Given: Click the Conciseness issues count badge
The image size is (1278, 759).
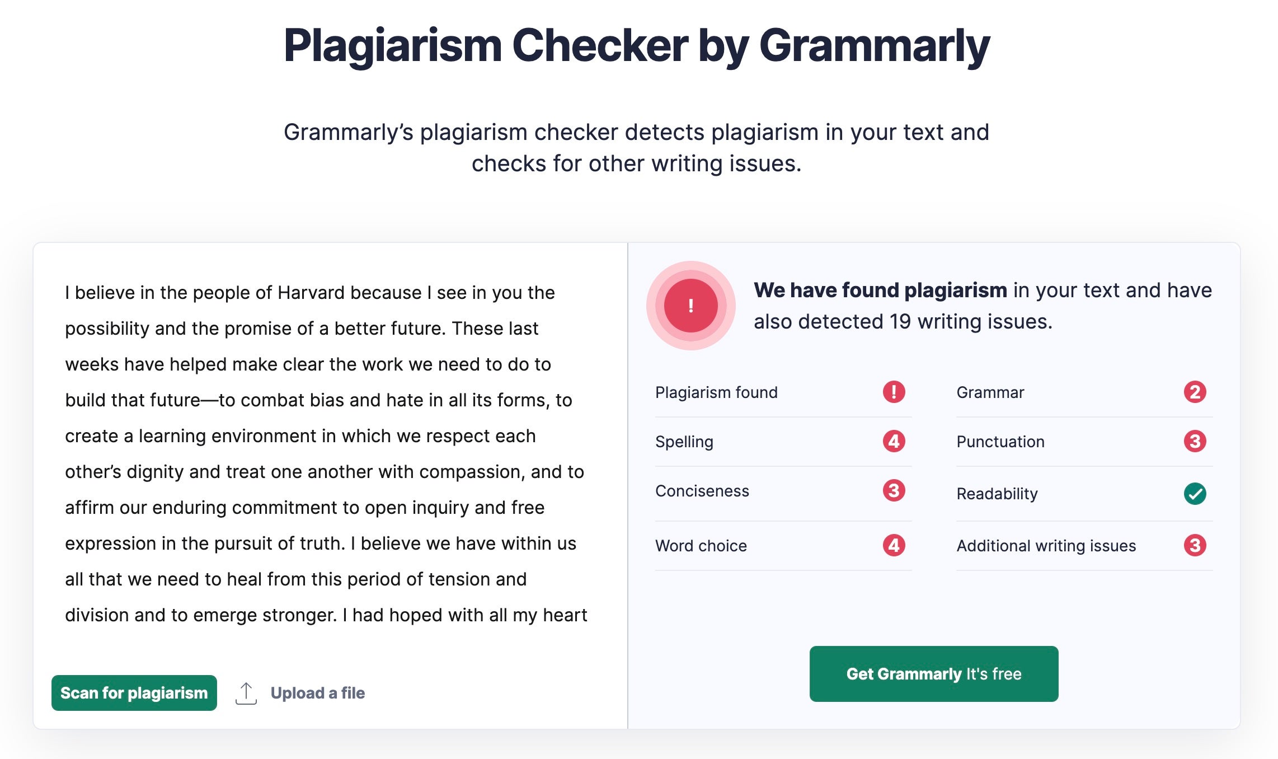Looking at the screenshot, I should [894, 490].
